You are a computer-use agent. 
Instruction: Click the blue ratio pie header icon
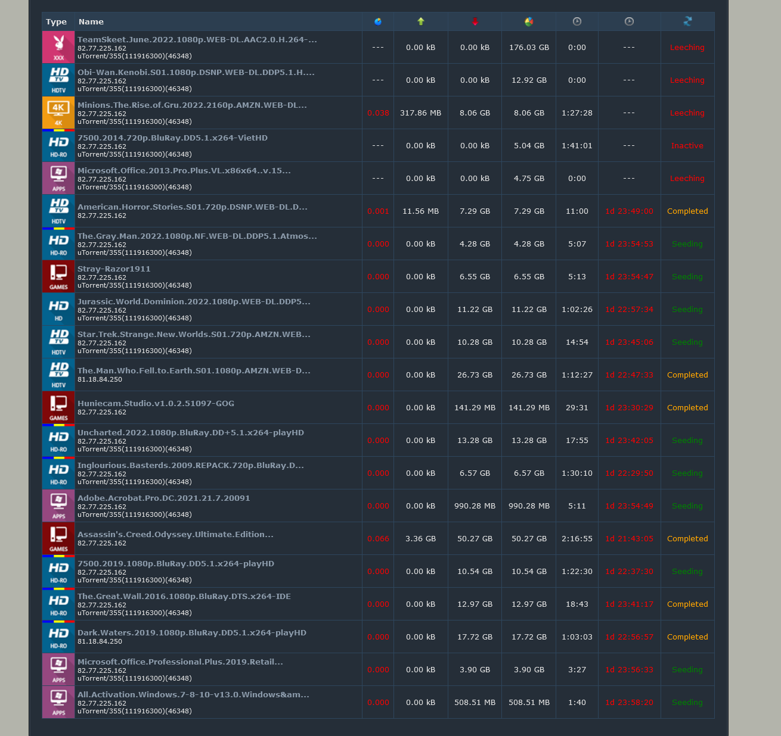pyautogui.click(x=378, y=21)
